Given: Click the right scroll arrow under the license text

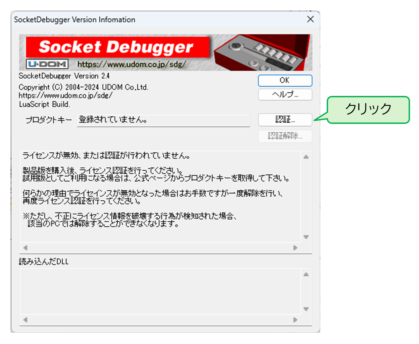Looking at the screenshot, I should click(x=295, y=247).
